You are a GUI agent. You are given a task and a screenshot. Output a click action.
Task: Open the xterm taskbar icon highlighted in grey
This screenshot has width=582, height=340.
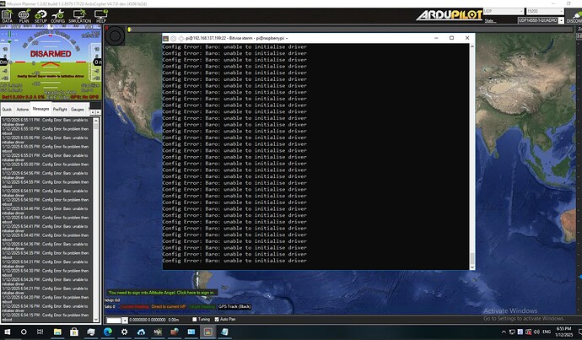coord(207,332)
